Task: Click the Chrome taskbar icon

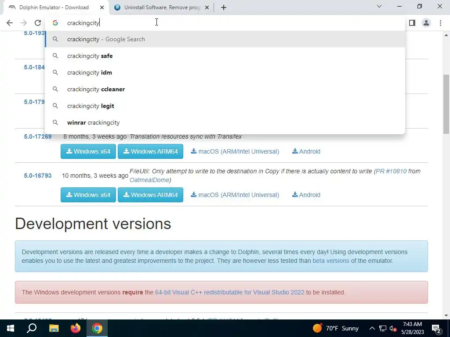Action: 97,328
